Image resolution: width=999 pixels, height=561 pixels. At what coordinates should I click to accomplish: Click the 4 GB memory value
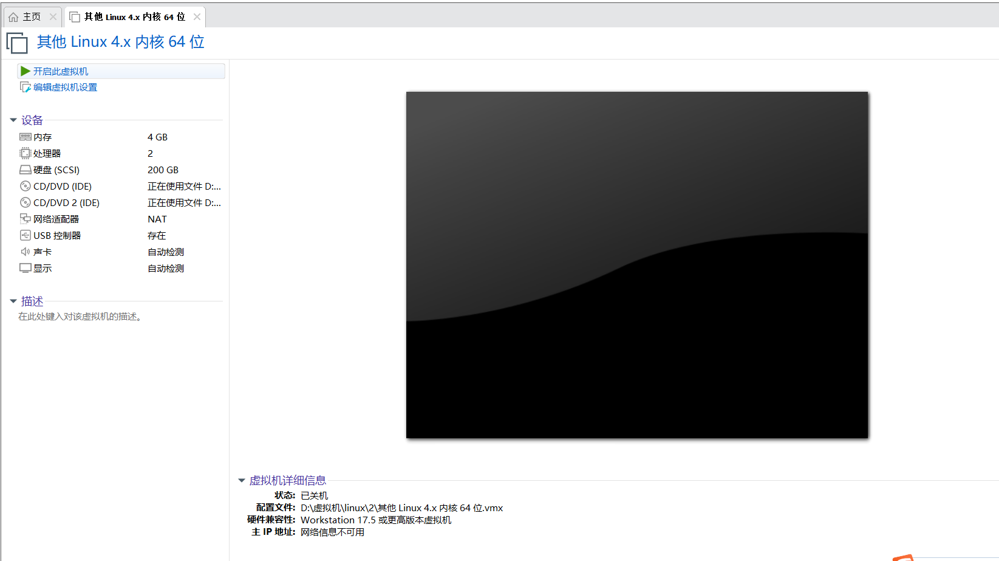pyautogui.click(x=157, y=137)
